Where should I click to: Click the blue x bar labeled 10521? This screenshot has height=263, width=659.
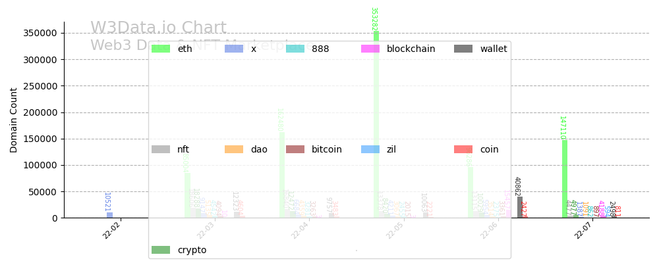(x=109, y=215)
